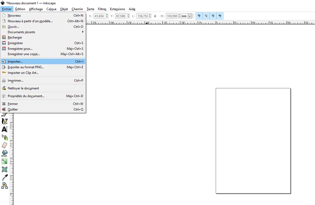Increase the X value with its up arrow
Image resolution: width=315 pixels, height=205 pixels.
(107, 15)
